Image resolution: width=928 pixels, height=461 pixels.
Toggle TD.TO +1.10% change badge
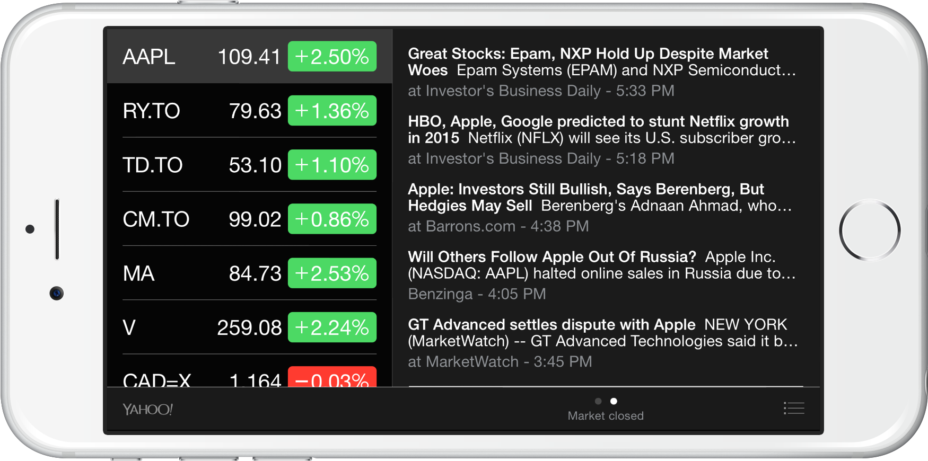332,165
